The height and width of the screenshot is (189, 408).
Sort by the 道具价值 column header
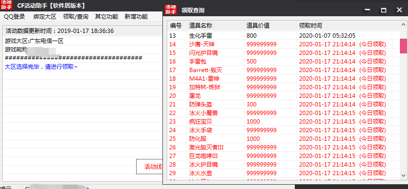coord(270,25)
